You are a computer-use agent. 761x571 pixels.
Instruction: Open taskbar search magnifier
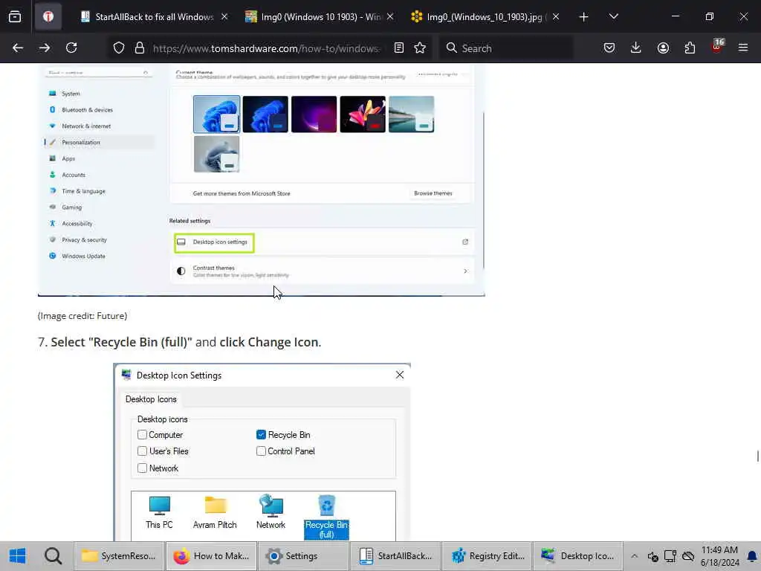(x=53, y=556)
